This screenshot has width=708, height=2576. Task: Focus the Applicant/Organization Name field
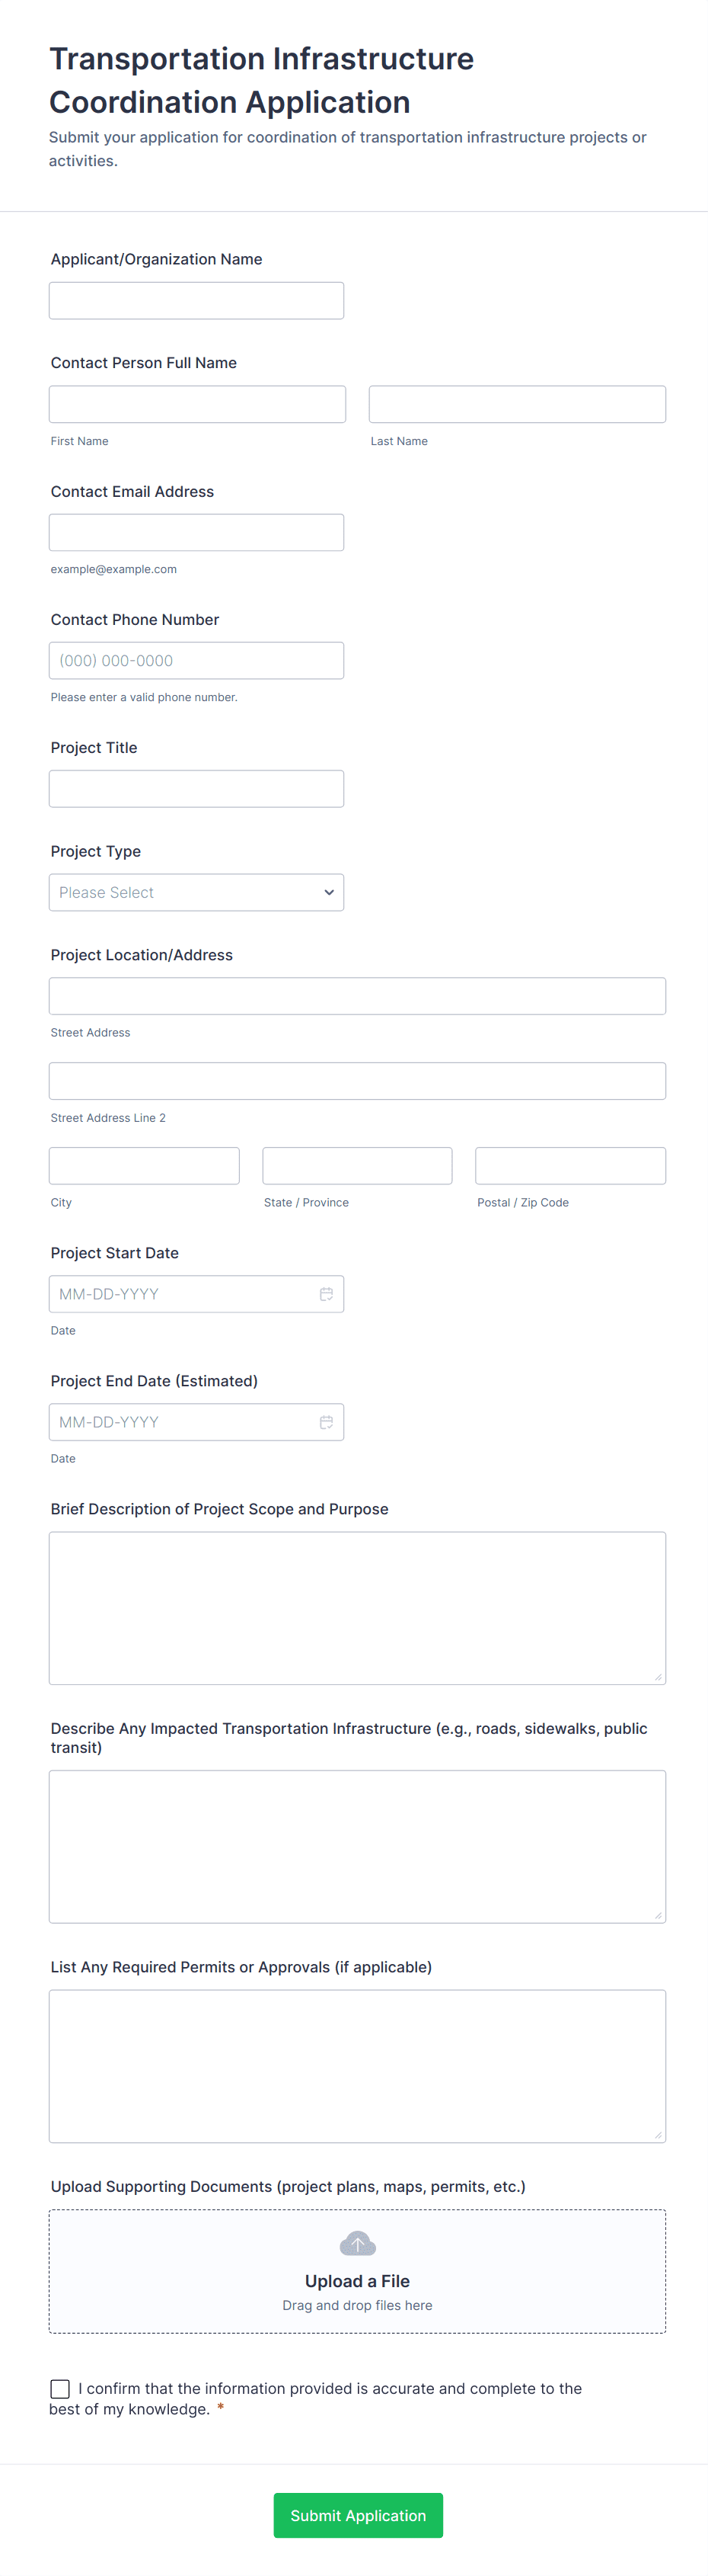pos(196,300)
